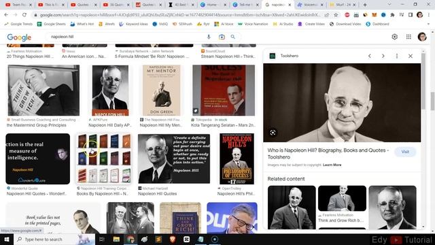The image size is (435, 245).
Task: Click the Google Lens icon on the preview image
Action: tap(273, 133)
